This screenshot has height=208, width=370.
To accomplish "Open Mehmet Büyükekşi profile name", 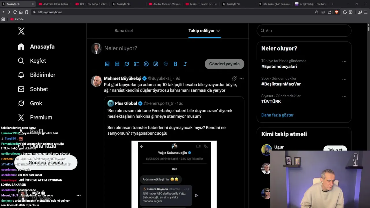I will (x=123, y=78).
